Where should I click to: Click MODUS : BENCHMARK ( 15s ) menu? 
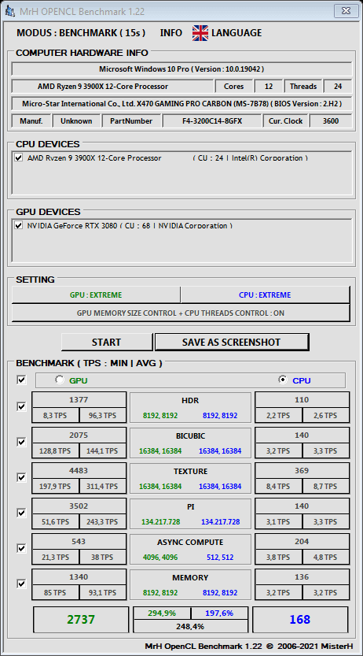tap(81, 33)
